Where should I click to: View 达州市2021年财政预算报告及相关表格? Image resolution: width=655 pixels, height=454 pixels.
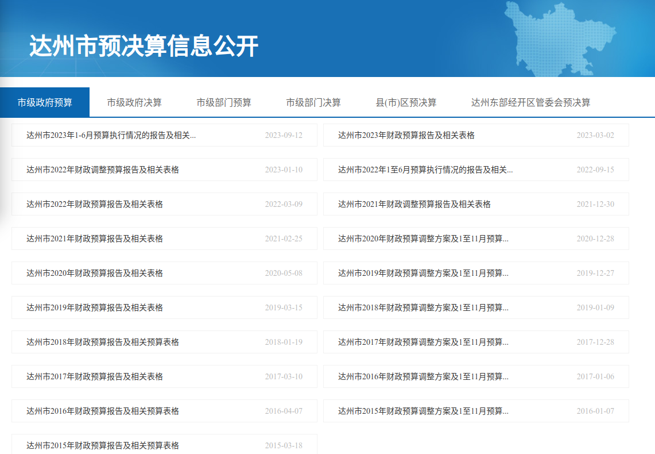point(94,239)
